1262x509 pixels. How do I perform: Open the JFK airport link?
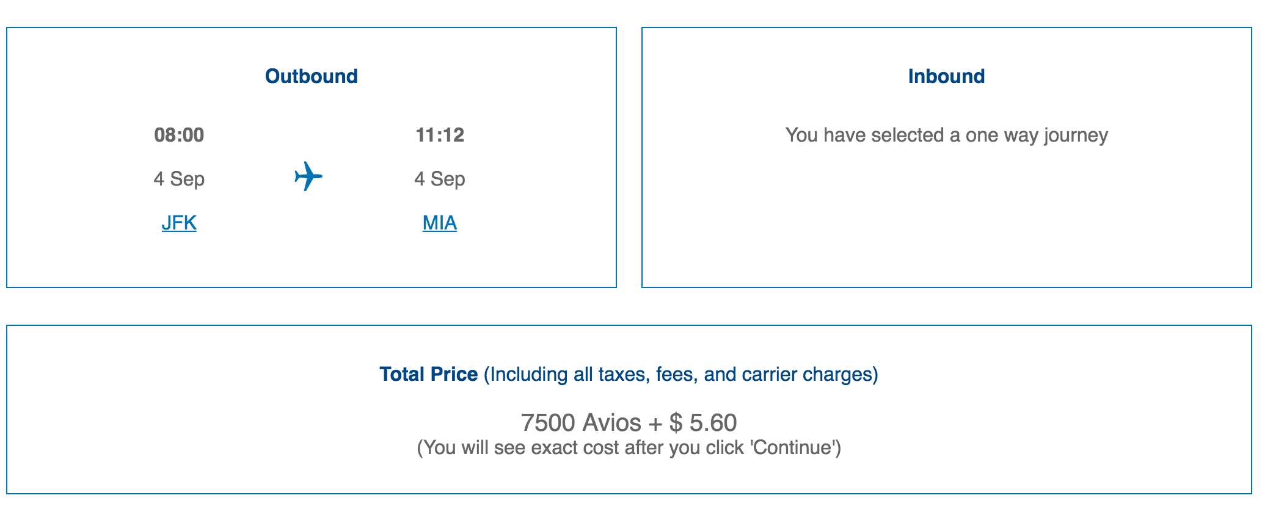click(179, 223)
